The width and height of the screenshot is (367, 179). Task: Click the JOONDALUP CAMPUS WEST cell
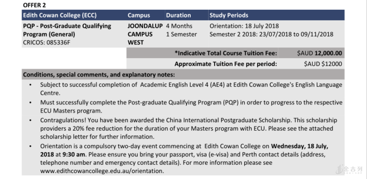pyautogui.click(x=145, y=34)
